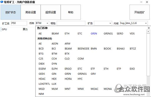Click the coin list scrollbar thumb
Viewport: 151px width, 97px height.
point(148,55)
